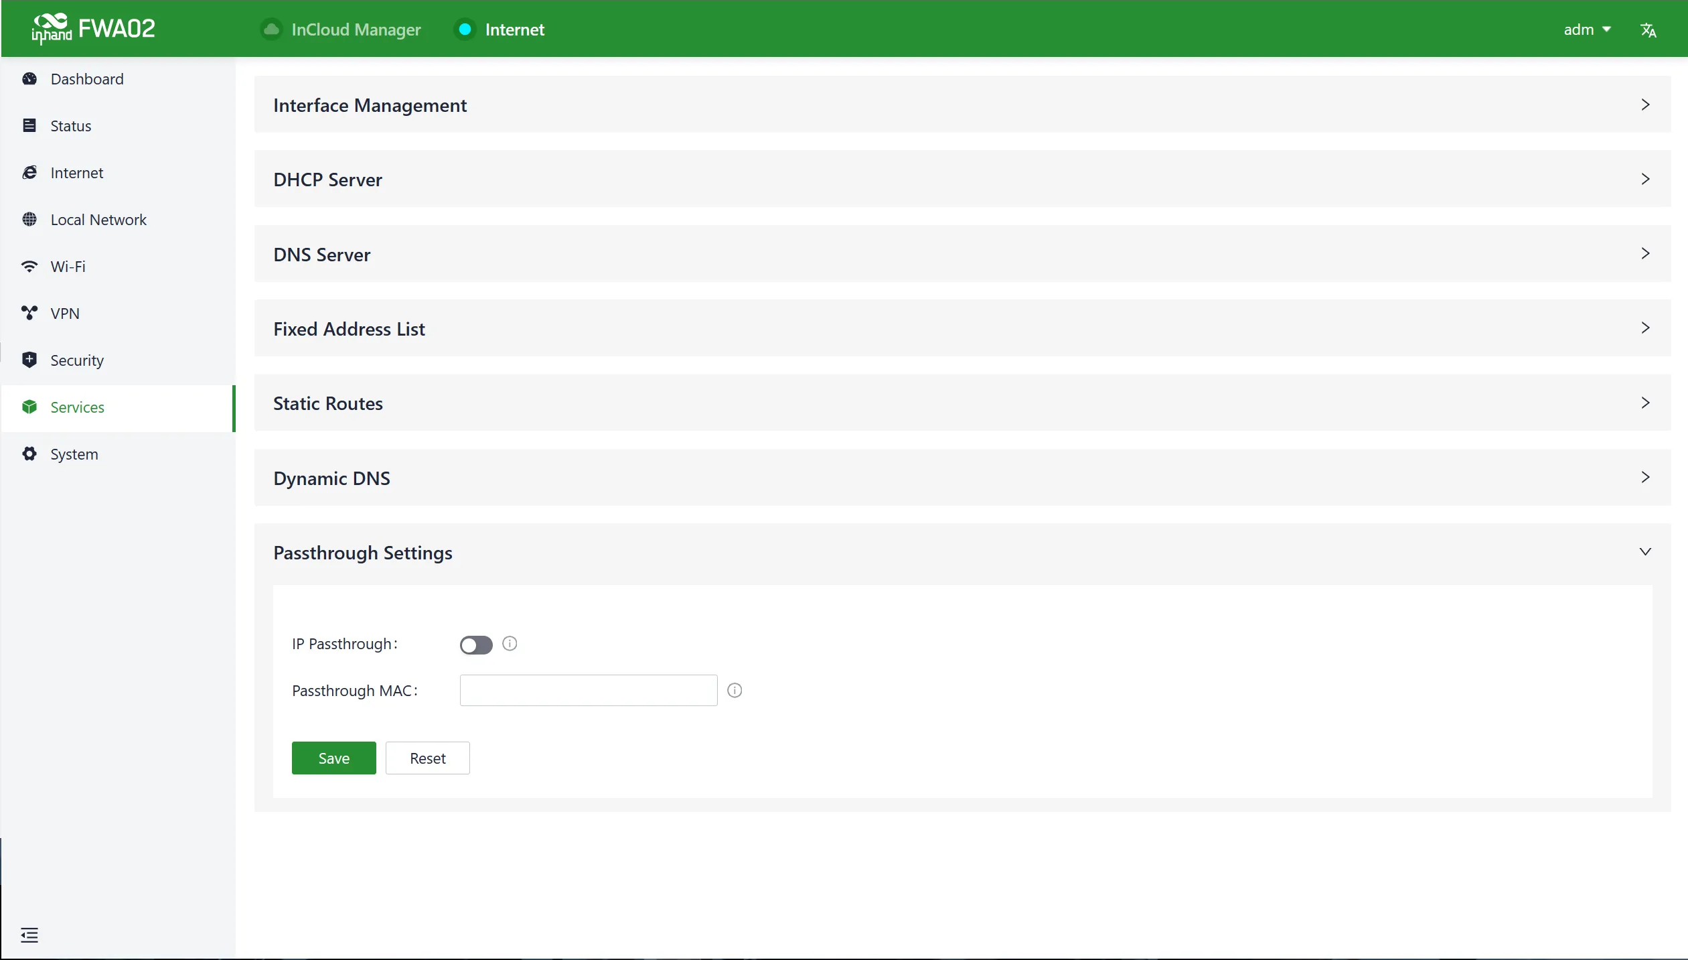The height and width of the screenshot is (960, 1688).
Task: Expand the Fixed Address List chevron
Action: point(1645,328)
